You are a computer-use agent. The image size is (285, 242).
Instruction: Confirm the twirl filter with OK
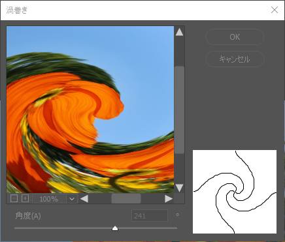tap(235, 37)
